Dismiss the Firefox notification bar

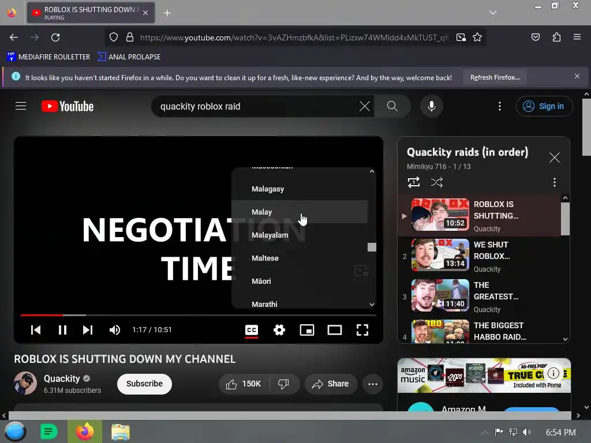577,77
